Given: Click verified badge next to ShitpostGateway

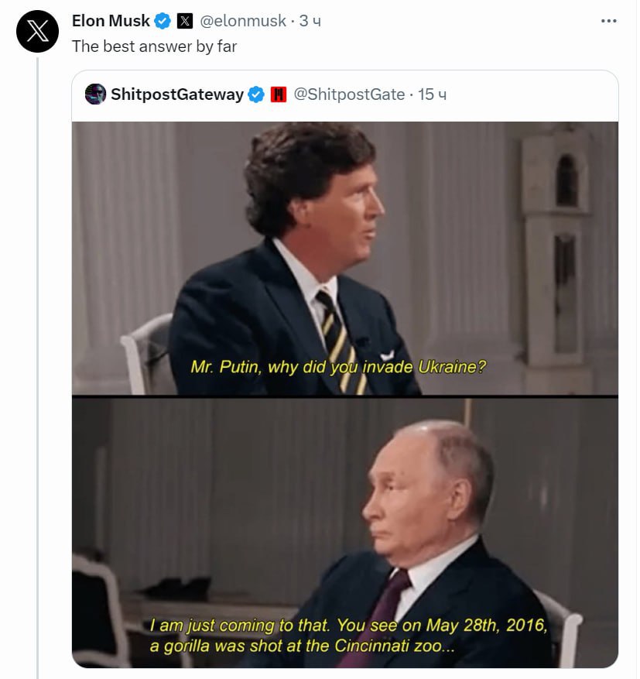Looking at the screenshot, I should 256,94.
